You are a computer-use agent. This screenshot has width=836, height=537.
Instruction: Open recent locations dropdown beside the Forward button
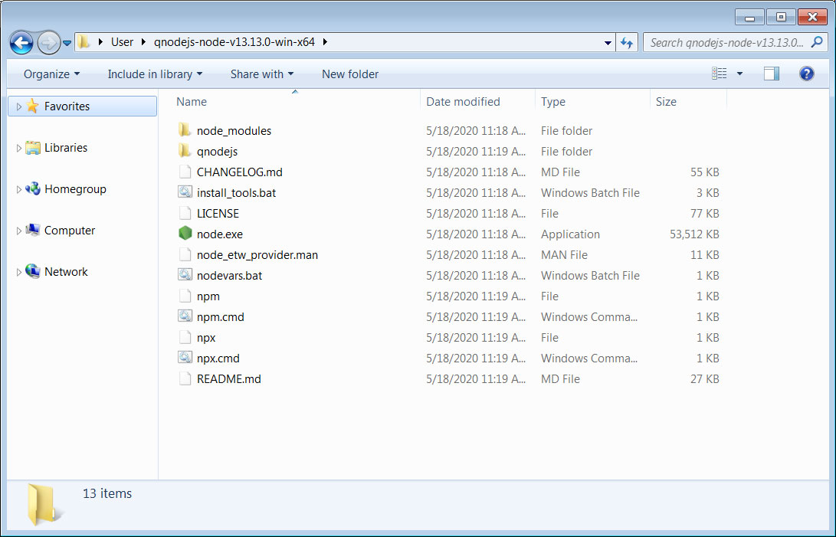[67, 43]
